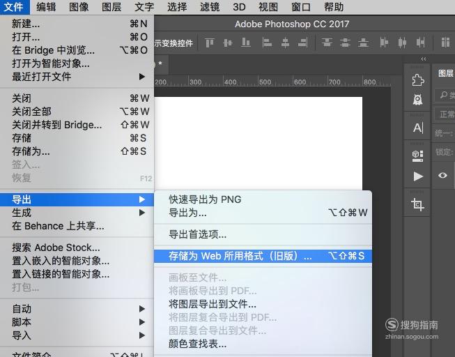This screenshot has width=455, height=357.
Task: Click the white document canvas
Action: click(x=259, y=144)
